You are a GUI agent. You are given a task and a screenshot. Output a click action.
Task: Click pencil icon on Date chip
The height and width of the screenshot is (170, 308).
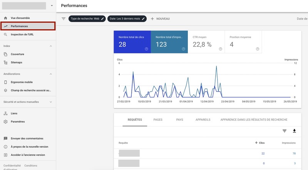click(x=143, y=19)
